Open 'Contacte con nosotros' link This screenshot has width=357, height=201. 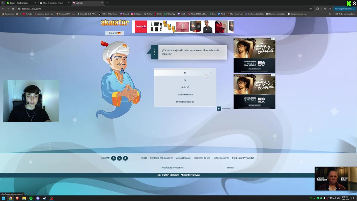161,158
